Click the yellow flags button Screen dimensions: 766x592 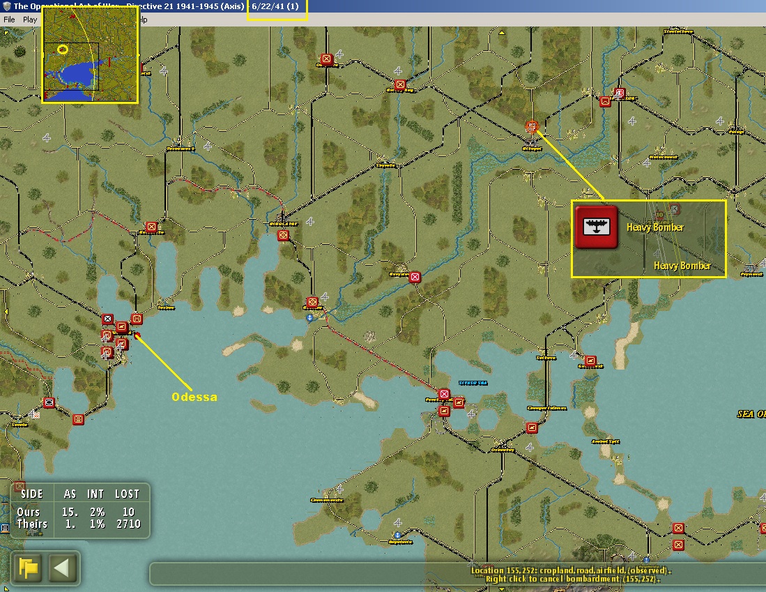click(x=29, y=568)
